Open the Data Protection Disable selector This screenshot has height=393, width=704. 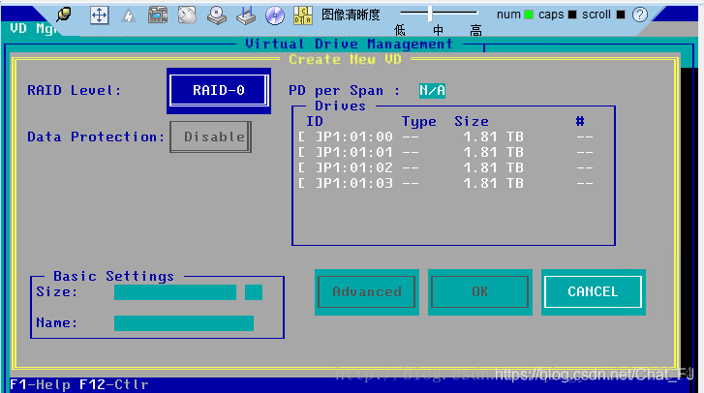tap(210, 136)
